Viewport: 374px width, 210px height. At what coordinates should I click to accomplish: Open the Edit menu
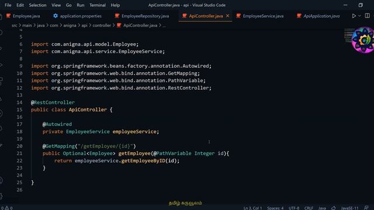pyautogui.click(x=20, y=5)
